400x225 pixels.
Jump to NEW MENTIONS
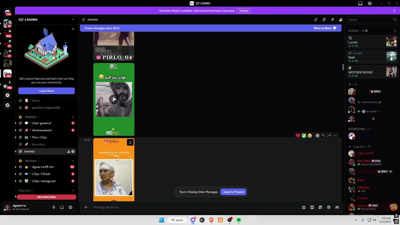(47, 197)
